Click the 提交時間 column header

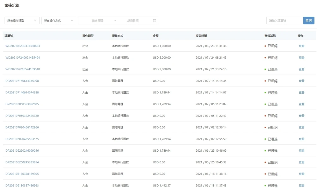(x=201, y=36)
